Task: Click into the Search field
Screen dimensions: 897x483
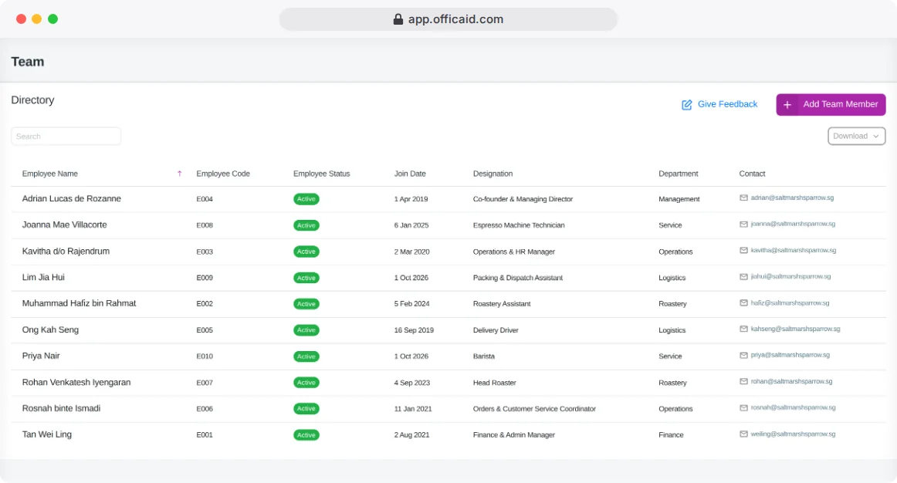Action: 66,136
